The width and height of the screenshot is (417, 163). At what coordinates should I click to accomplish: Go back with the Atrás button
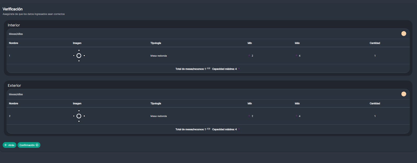[x=10, y=145]
